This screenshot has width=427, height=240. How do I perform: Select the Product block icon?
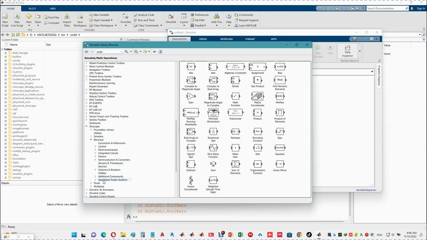coord(258,112)
